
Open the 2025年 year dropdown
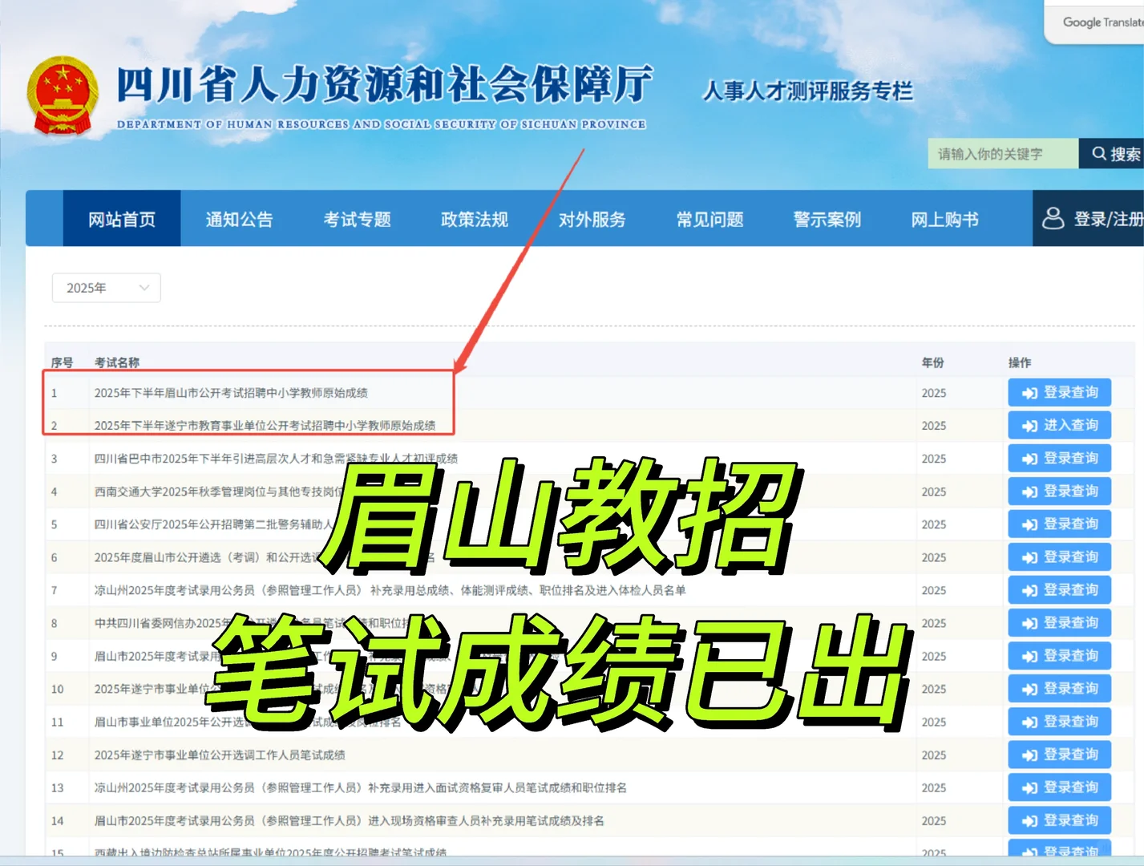click(x=106, y=287)
